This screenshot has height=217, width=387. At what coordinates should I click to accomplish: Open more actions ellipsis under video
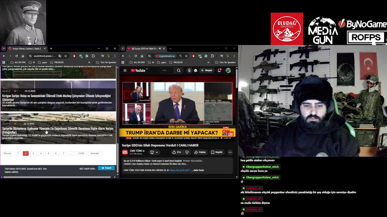pyautogui.click(x=230, y=152)
